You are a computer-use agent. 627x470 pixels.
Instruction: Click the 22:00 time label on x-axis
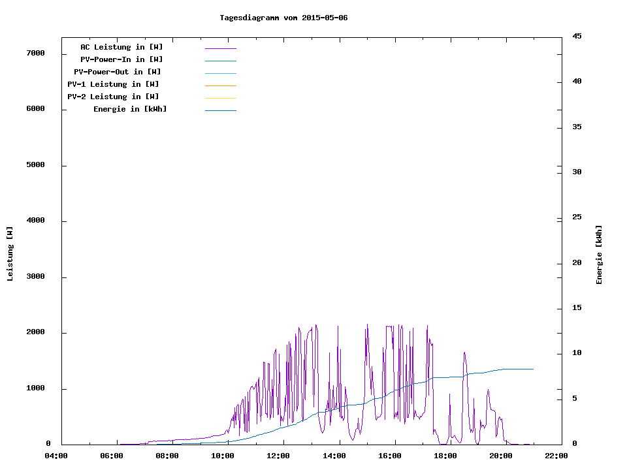[x=556, y=456]
